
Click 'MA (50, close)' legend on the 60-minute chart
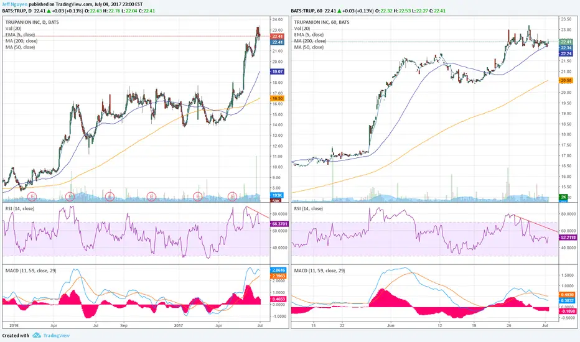pyautogui.click(x=309, y=47)
